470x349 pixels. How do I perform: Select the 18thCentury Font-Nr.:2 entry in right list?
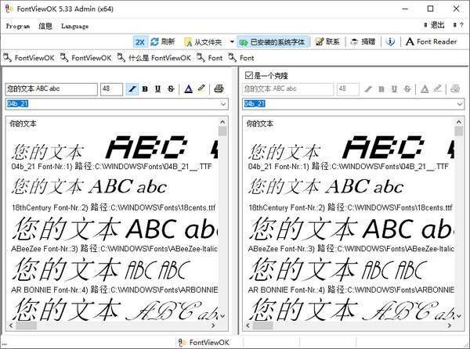tap(350, 207)
